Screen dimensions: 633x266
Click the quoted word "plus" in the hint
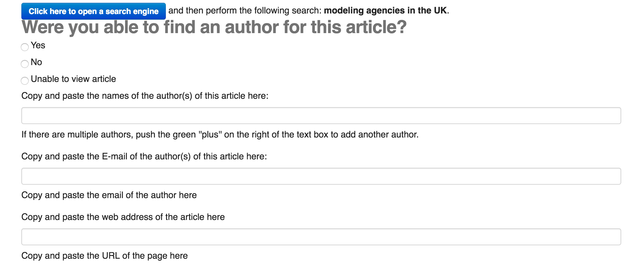[210, 135]
